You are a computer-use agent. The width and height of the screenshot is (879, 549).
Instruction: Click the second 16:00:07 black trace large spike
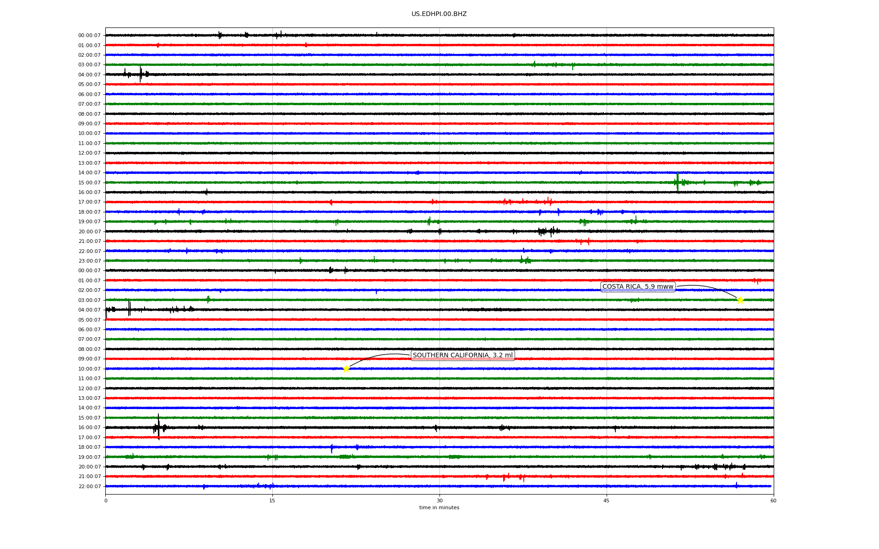(158, 427)
